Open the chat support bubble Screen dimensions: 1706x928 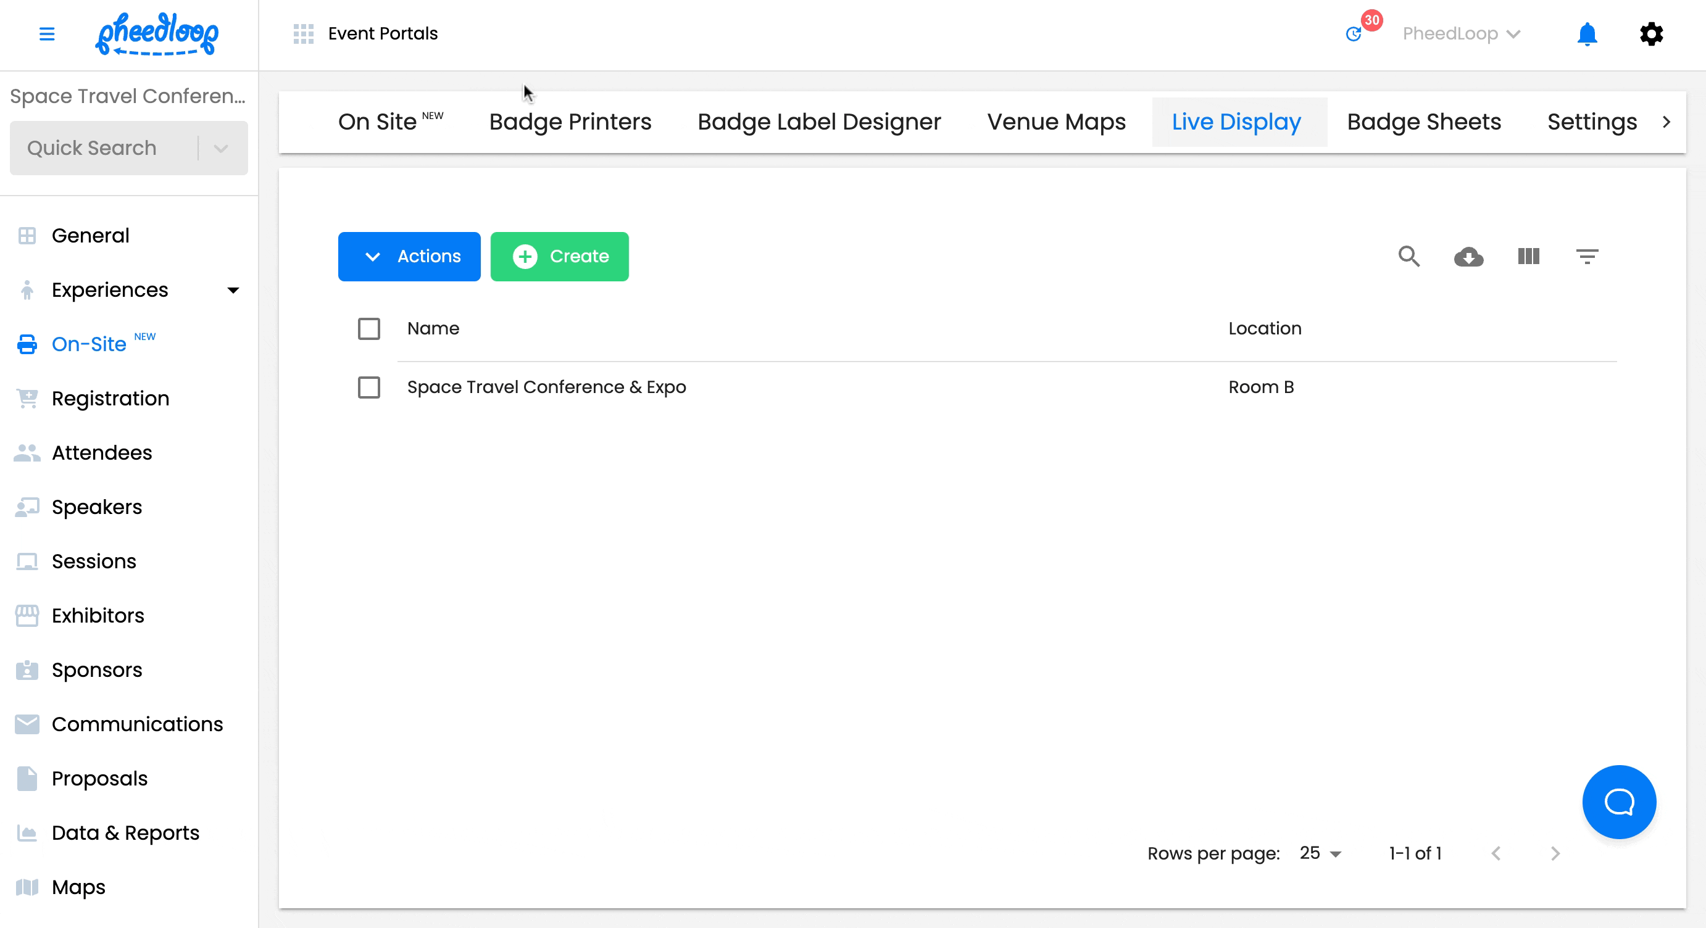pyautogui.click(x=1618, y=802)
